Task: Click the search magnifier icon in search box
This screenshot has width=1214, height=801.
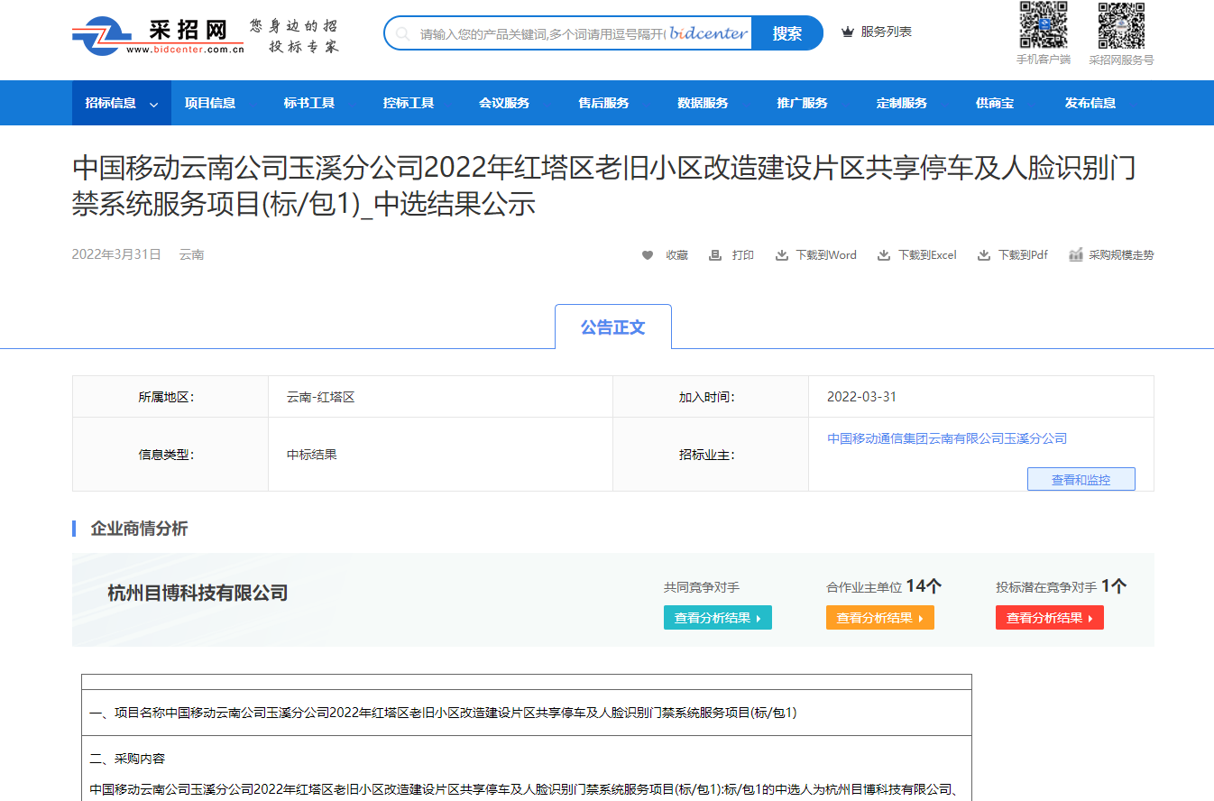Action: [x=403, y=33]
